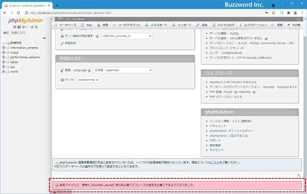Click the localhost server breadcrumb
This screenshot has width=307, height=194.
tap(78, 19)
